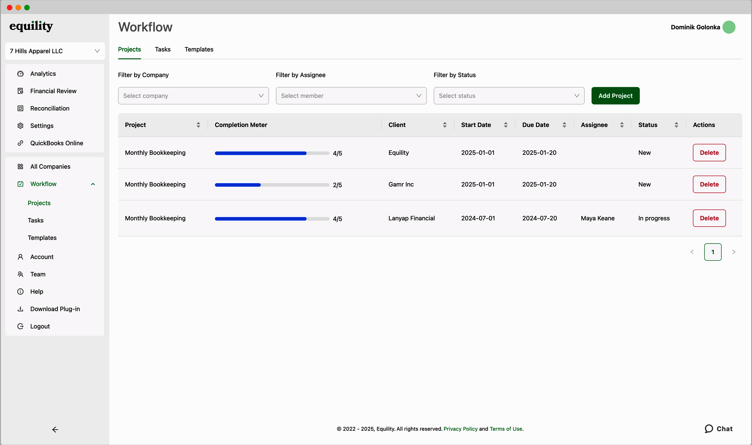Open the Chat bubble icon
752x445 pixels.
709,429
